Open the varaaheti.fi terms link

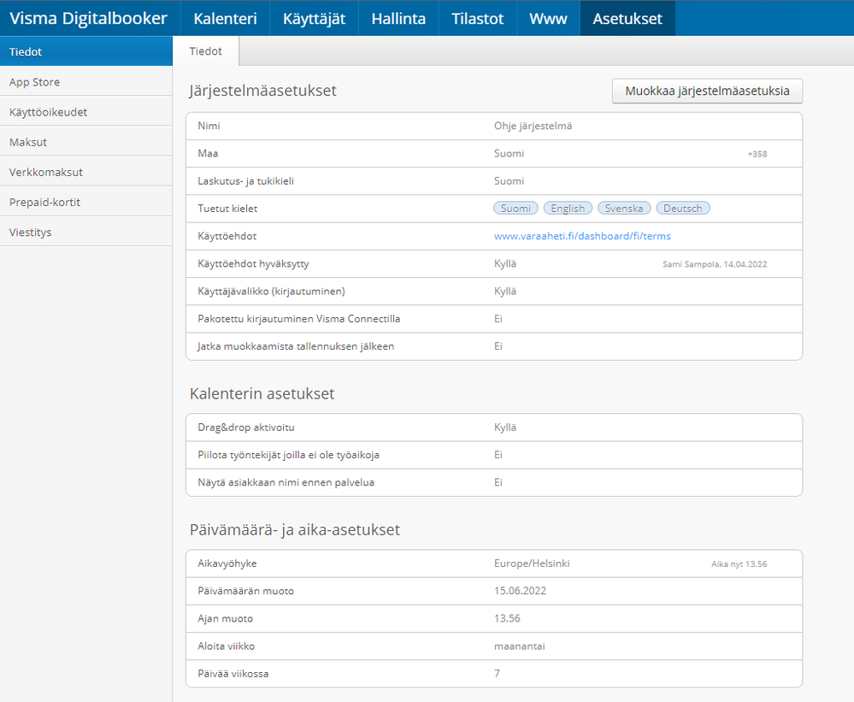582,236
